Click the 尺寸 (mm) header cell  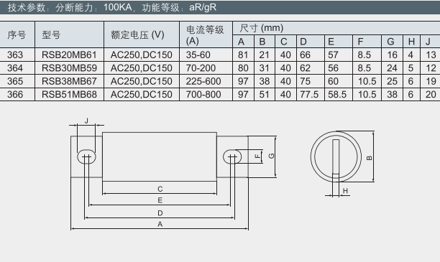coord(336,28)
